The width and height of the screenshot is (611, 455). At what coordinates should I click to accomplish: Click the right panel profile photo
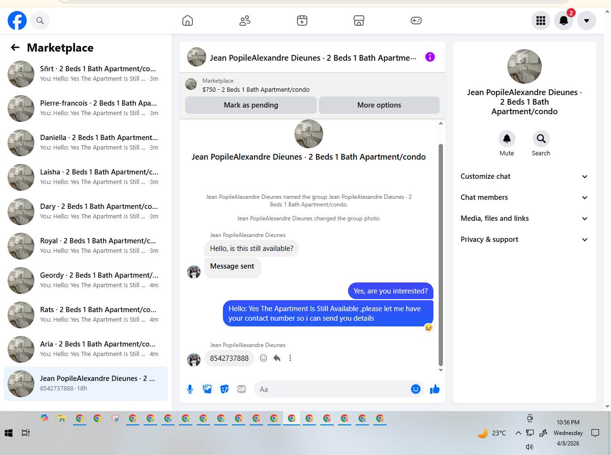click(525, 66)
